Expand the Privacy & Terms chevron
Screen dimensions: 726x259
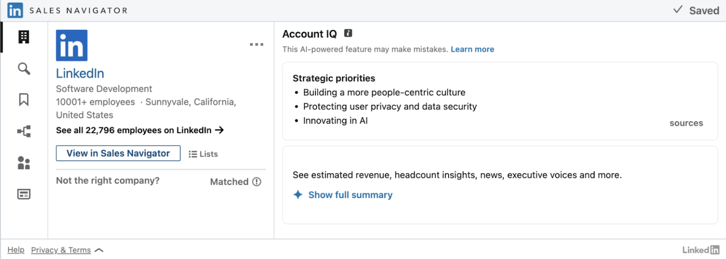[99, 250]
